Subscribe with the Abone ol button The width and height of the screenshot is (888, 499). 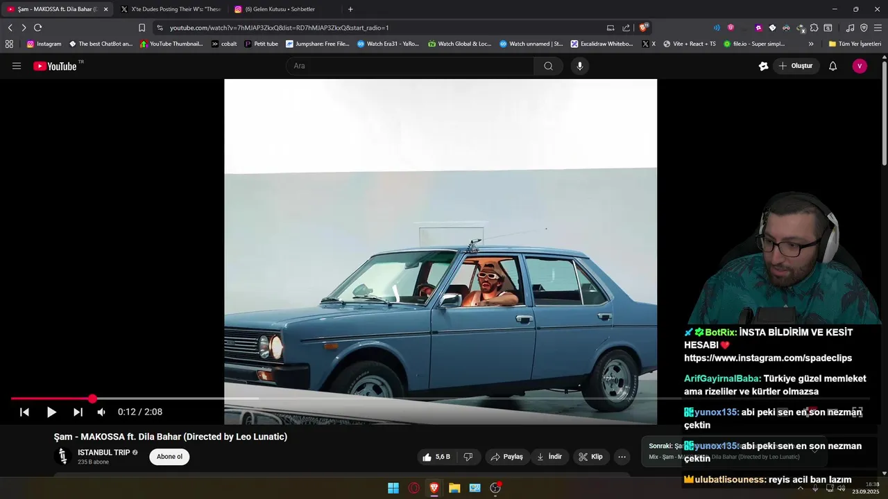169,457
